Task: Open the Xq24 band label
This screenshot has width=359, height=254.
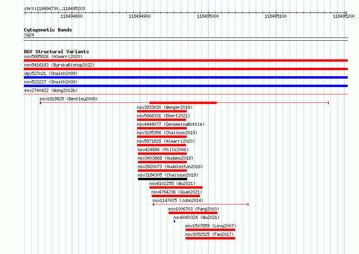Action: (29, 35)
